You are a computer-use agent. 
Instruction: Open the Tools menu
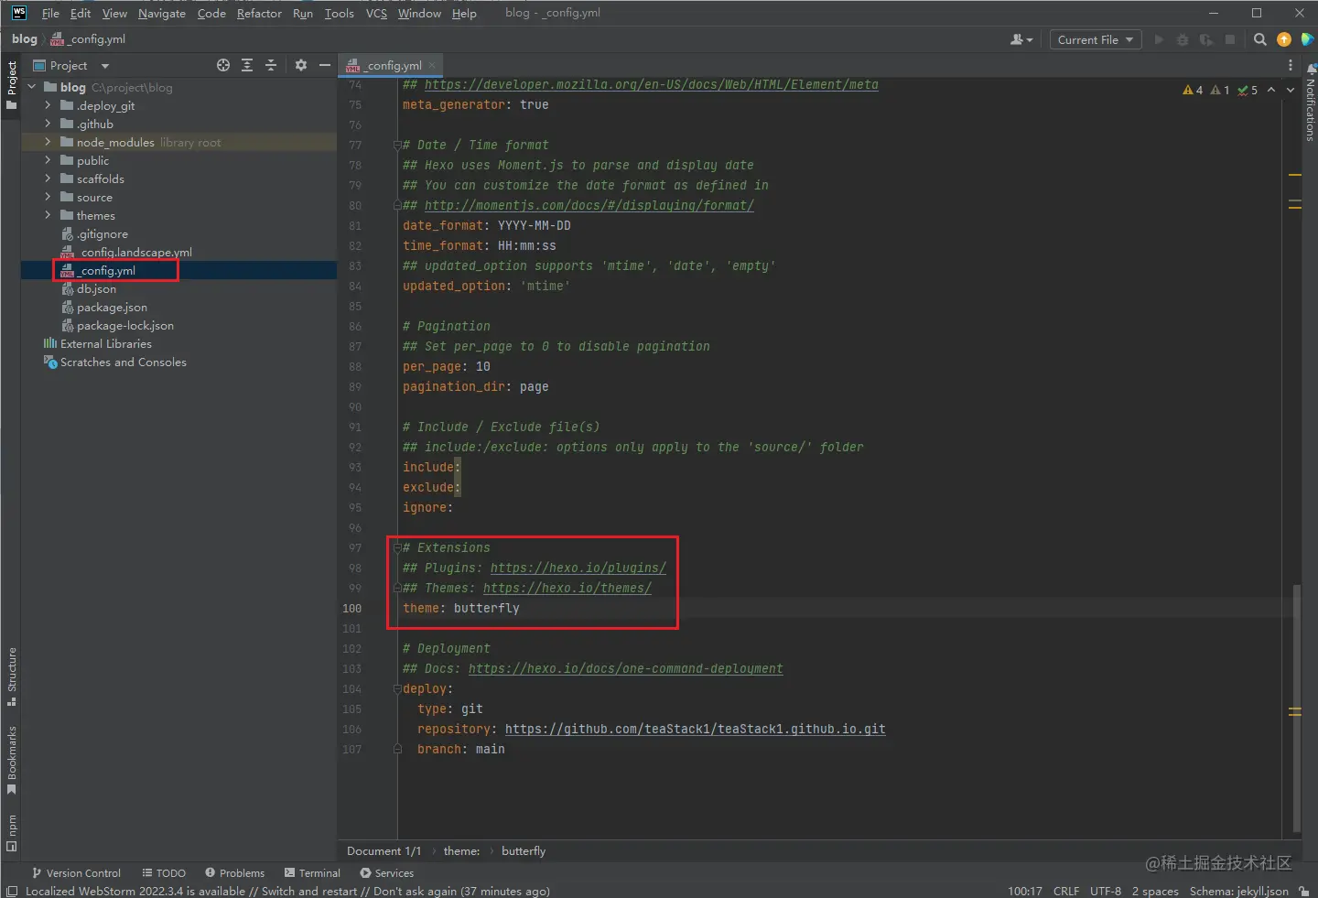(339, 13)
